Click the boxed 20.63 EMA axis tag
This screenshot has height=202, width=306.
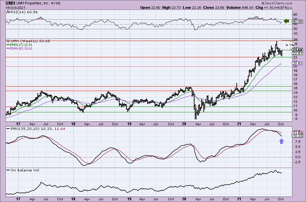(x=298, y=64)
